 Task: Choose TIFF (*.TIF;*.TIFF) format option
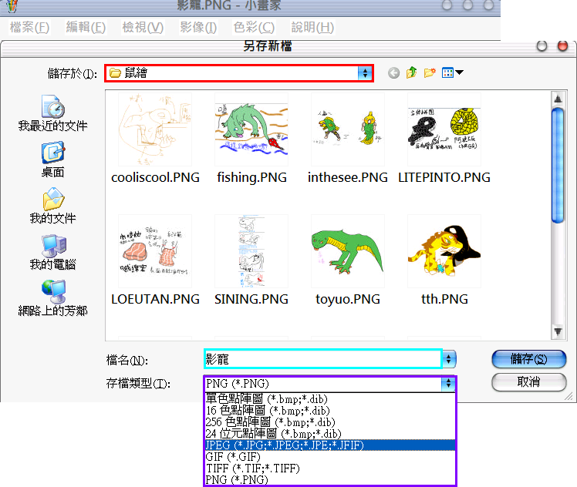click(x=329, y=469)
